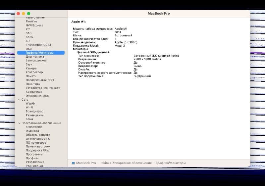Show Электропитание information

[x=37, y=96]
